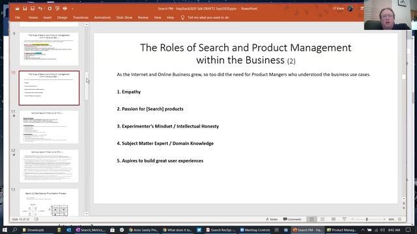Click the animation star under slide number 11
417x234 pixels.
tap(14, 116)
